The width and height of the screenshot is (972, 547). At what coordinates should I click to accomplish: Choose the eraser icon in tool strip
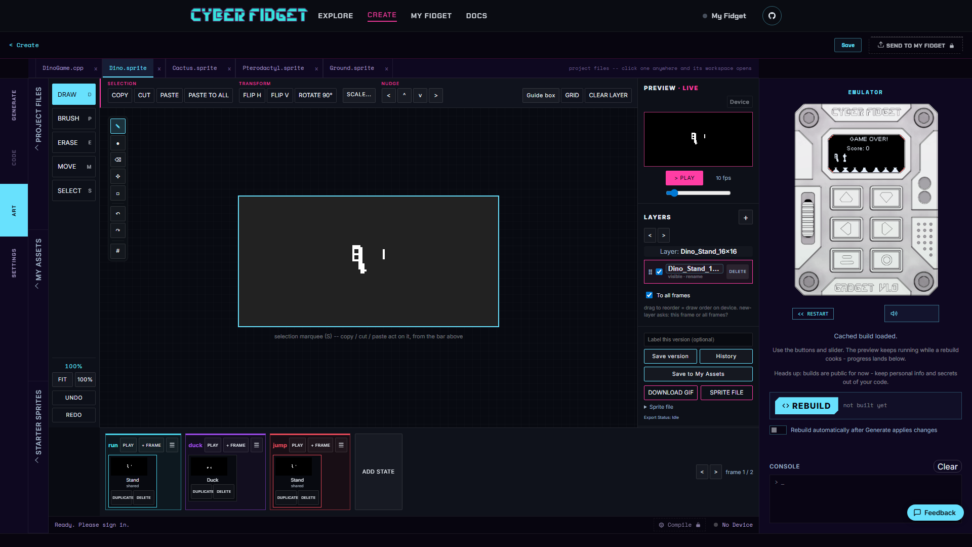tap(117, 160)
